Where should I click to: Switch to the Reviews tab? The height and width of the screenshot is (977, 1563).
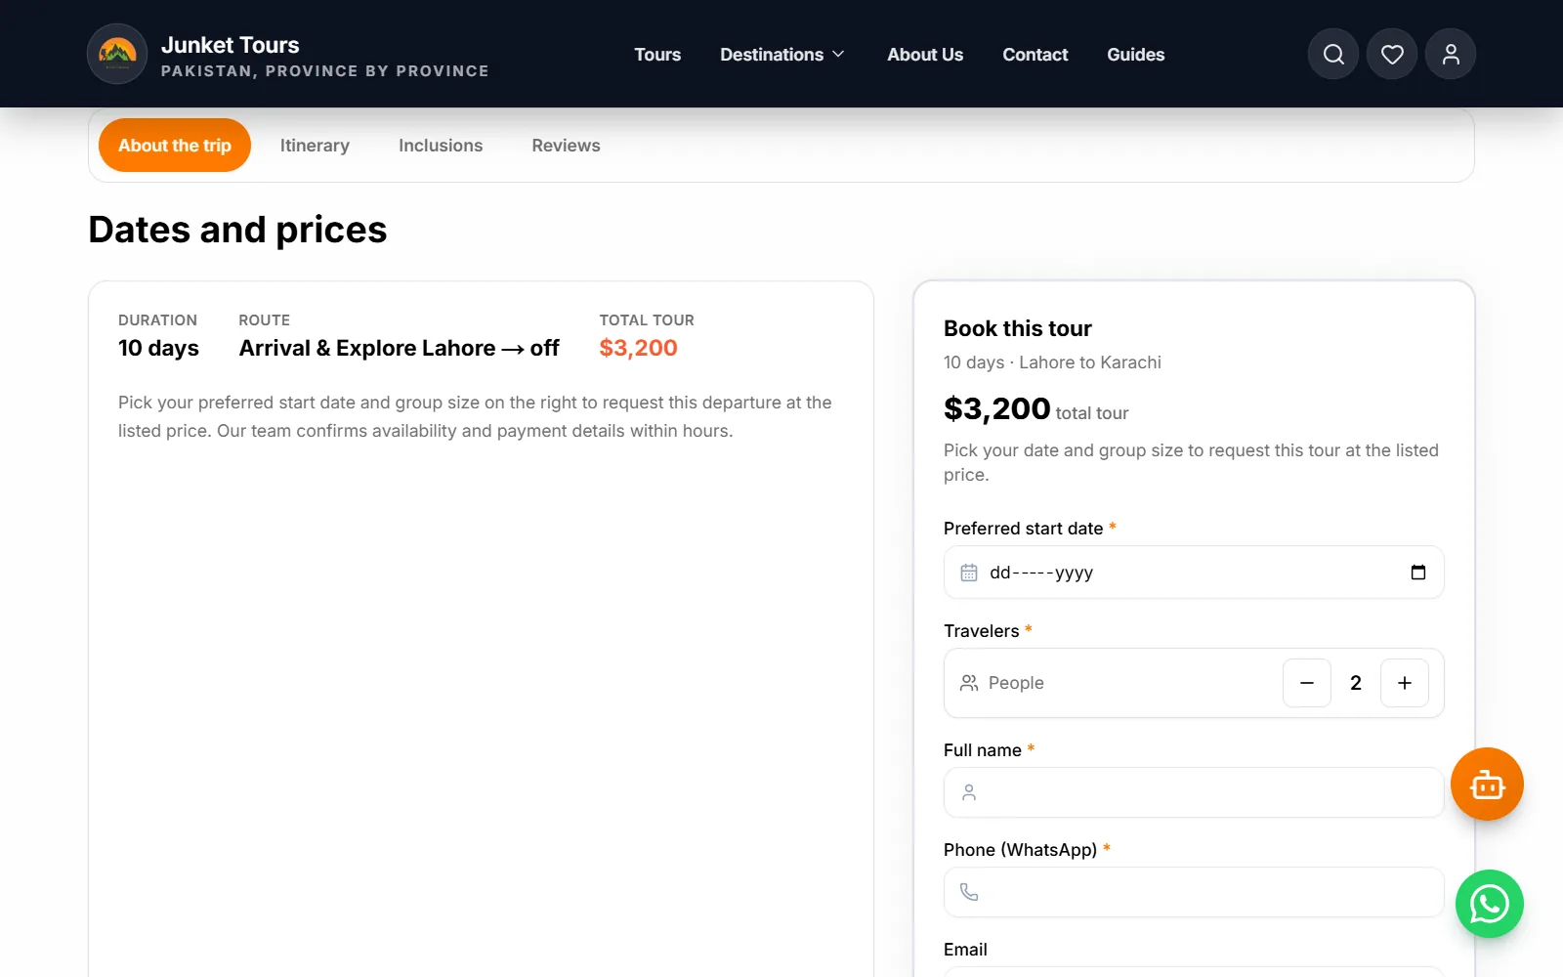click(566, 146)
